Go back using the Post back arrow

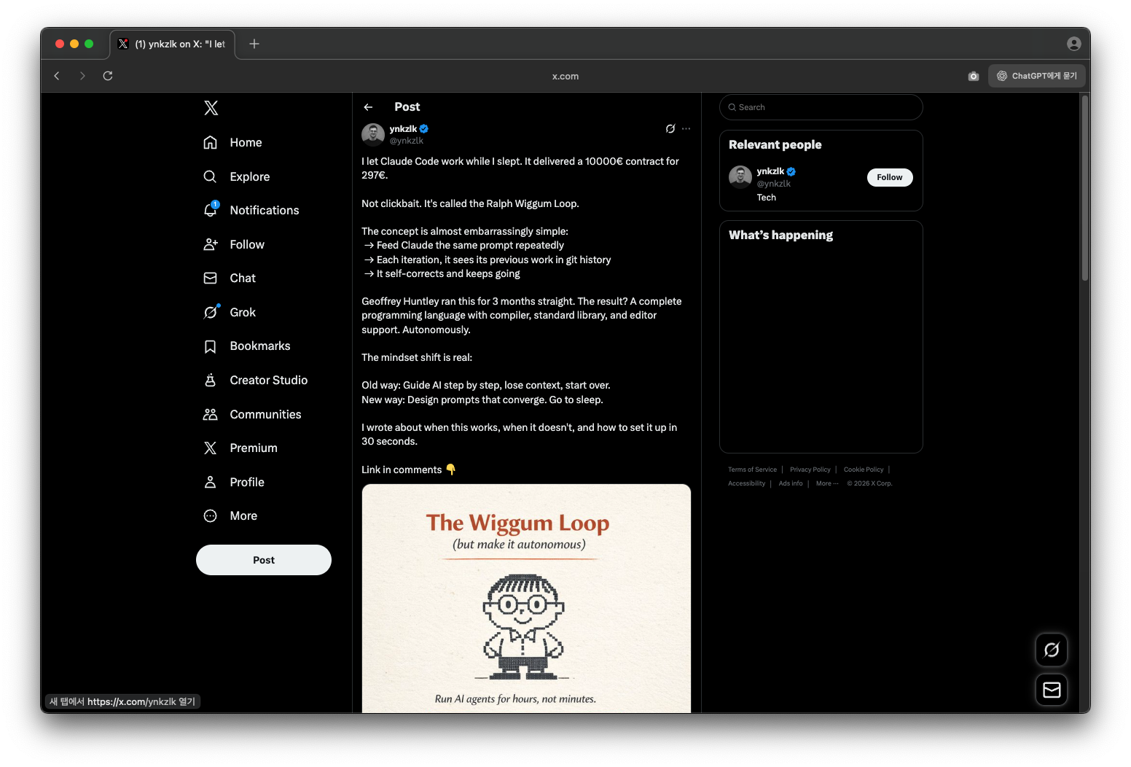coord(368,107)
